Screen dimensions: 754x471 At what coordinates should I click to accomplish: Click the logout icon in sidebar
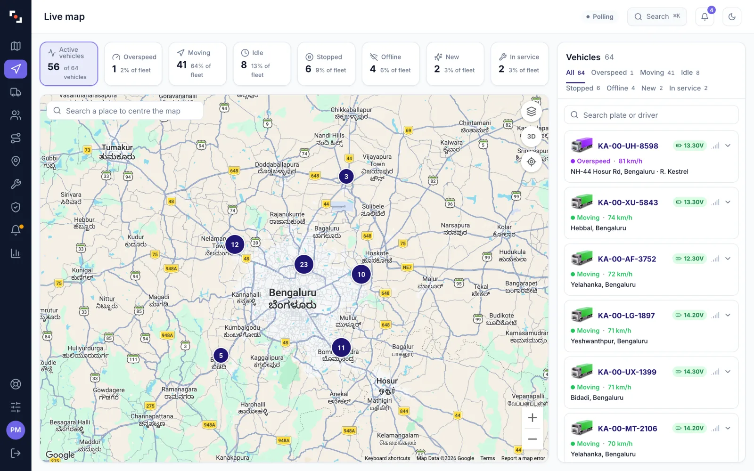click(x=16, y=453)
